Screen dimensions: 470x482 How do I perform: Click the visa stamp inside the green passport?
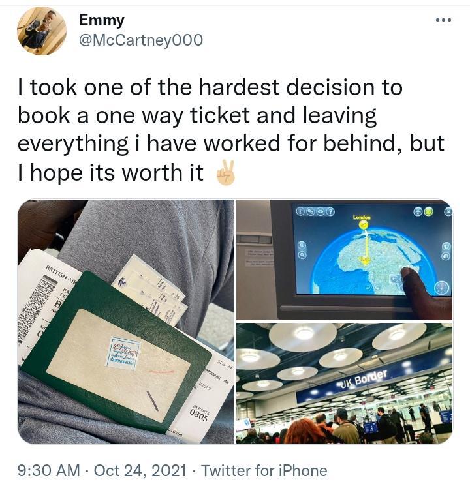(123, 354)
